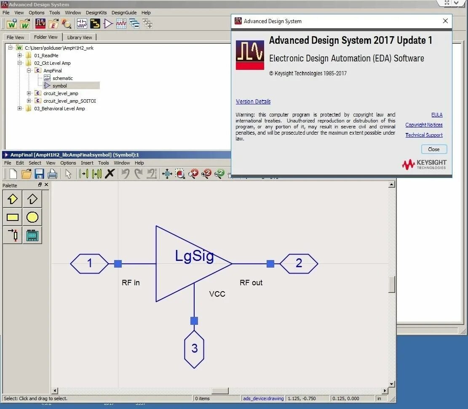Image resolution: width=468 pixels, height=409 pixels.
Task: Click the zoom to area icon
Action: click(180, 173)
